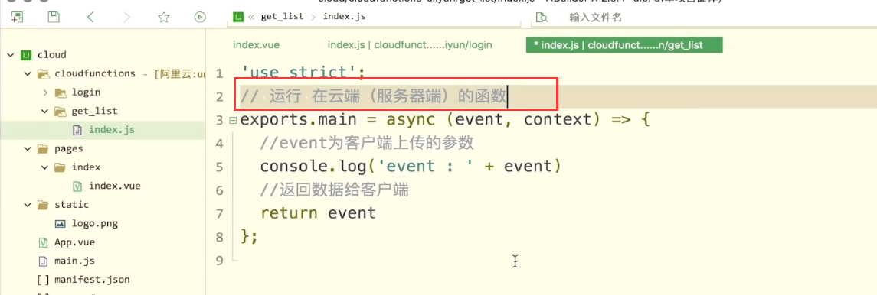Select the pages folder in tree
This screenshot has height=295, width=877.
69,148
